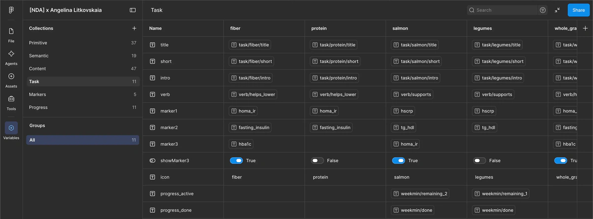
Task: Click fasting_insulin chip in fiber column
Action: coord(250,128)
